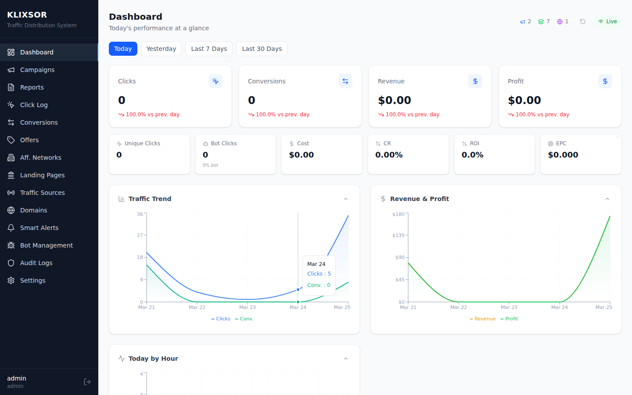
Task: Click the dollar icon on the Revenue card
Action: pos(475,81)
